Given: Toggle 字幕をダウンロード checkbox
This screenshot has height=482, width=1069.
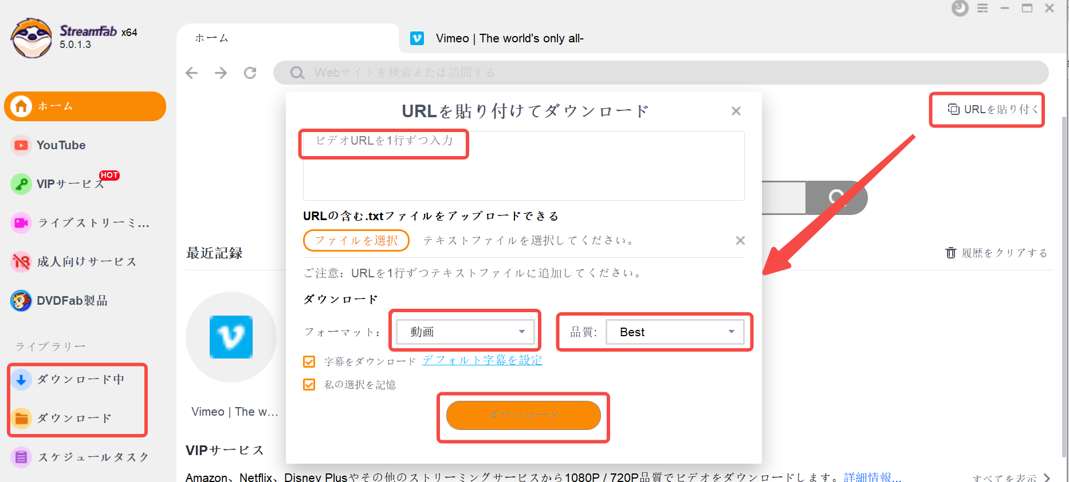Looking at the screenshot, I should pyautogui.click(x=309, y=361).
